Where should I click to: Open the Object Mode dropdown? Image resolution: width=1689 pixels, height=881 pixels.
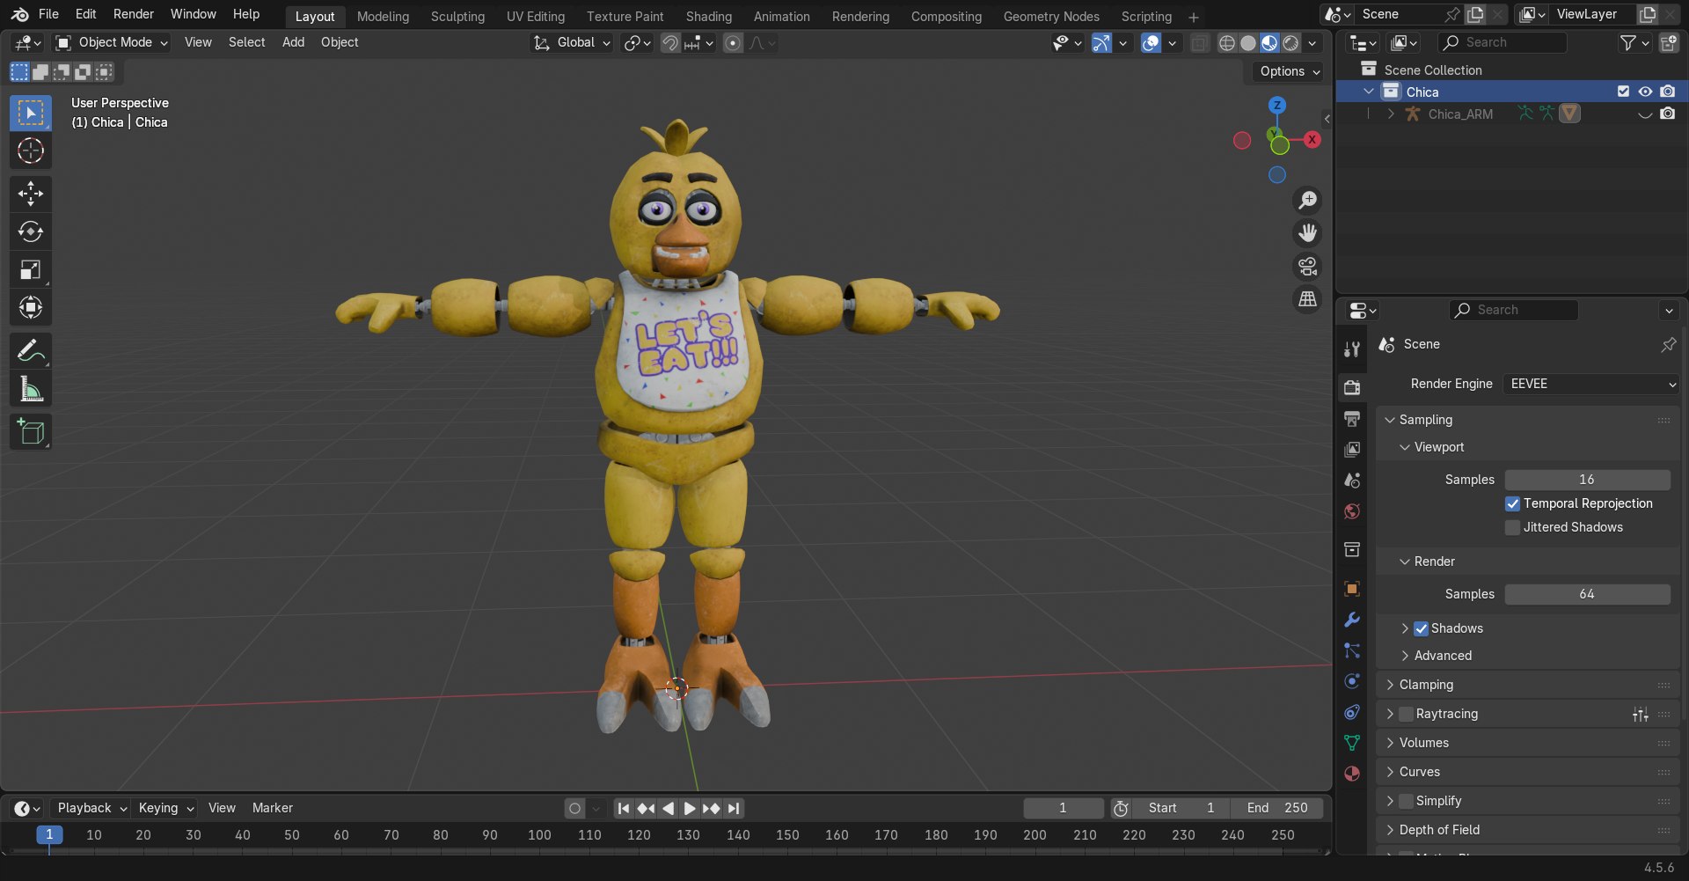click(111, 43)
